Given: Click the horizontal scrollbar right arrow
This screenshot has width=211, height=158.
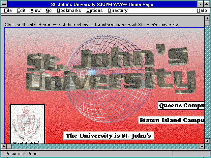Looking at the screenshot, I should pos(201,146).
